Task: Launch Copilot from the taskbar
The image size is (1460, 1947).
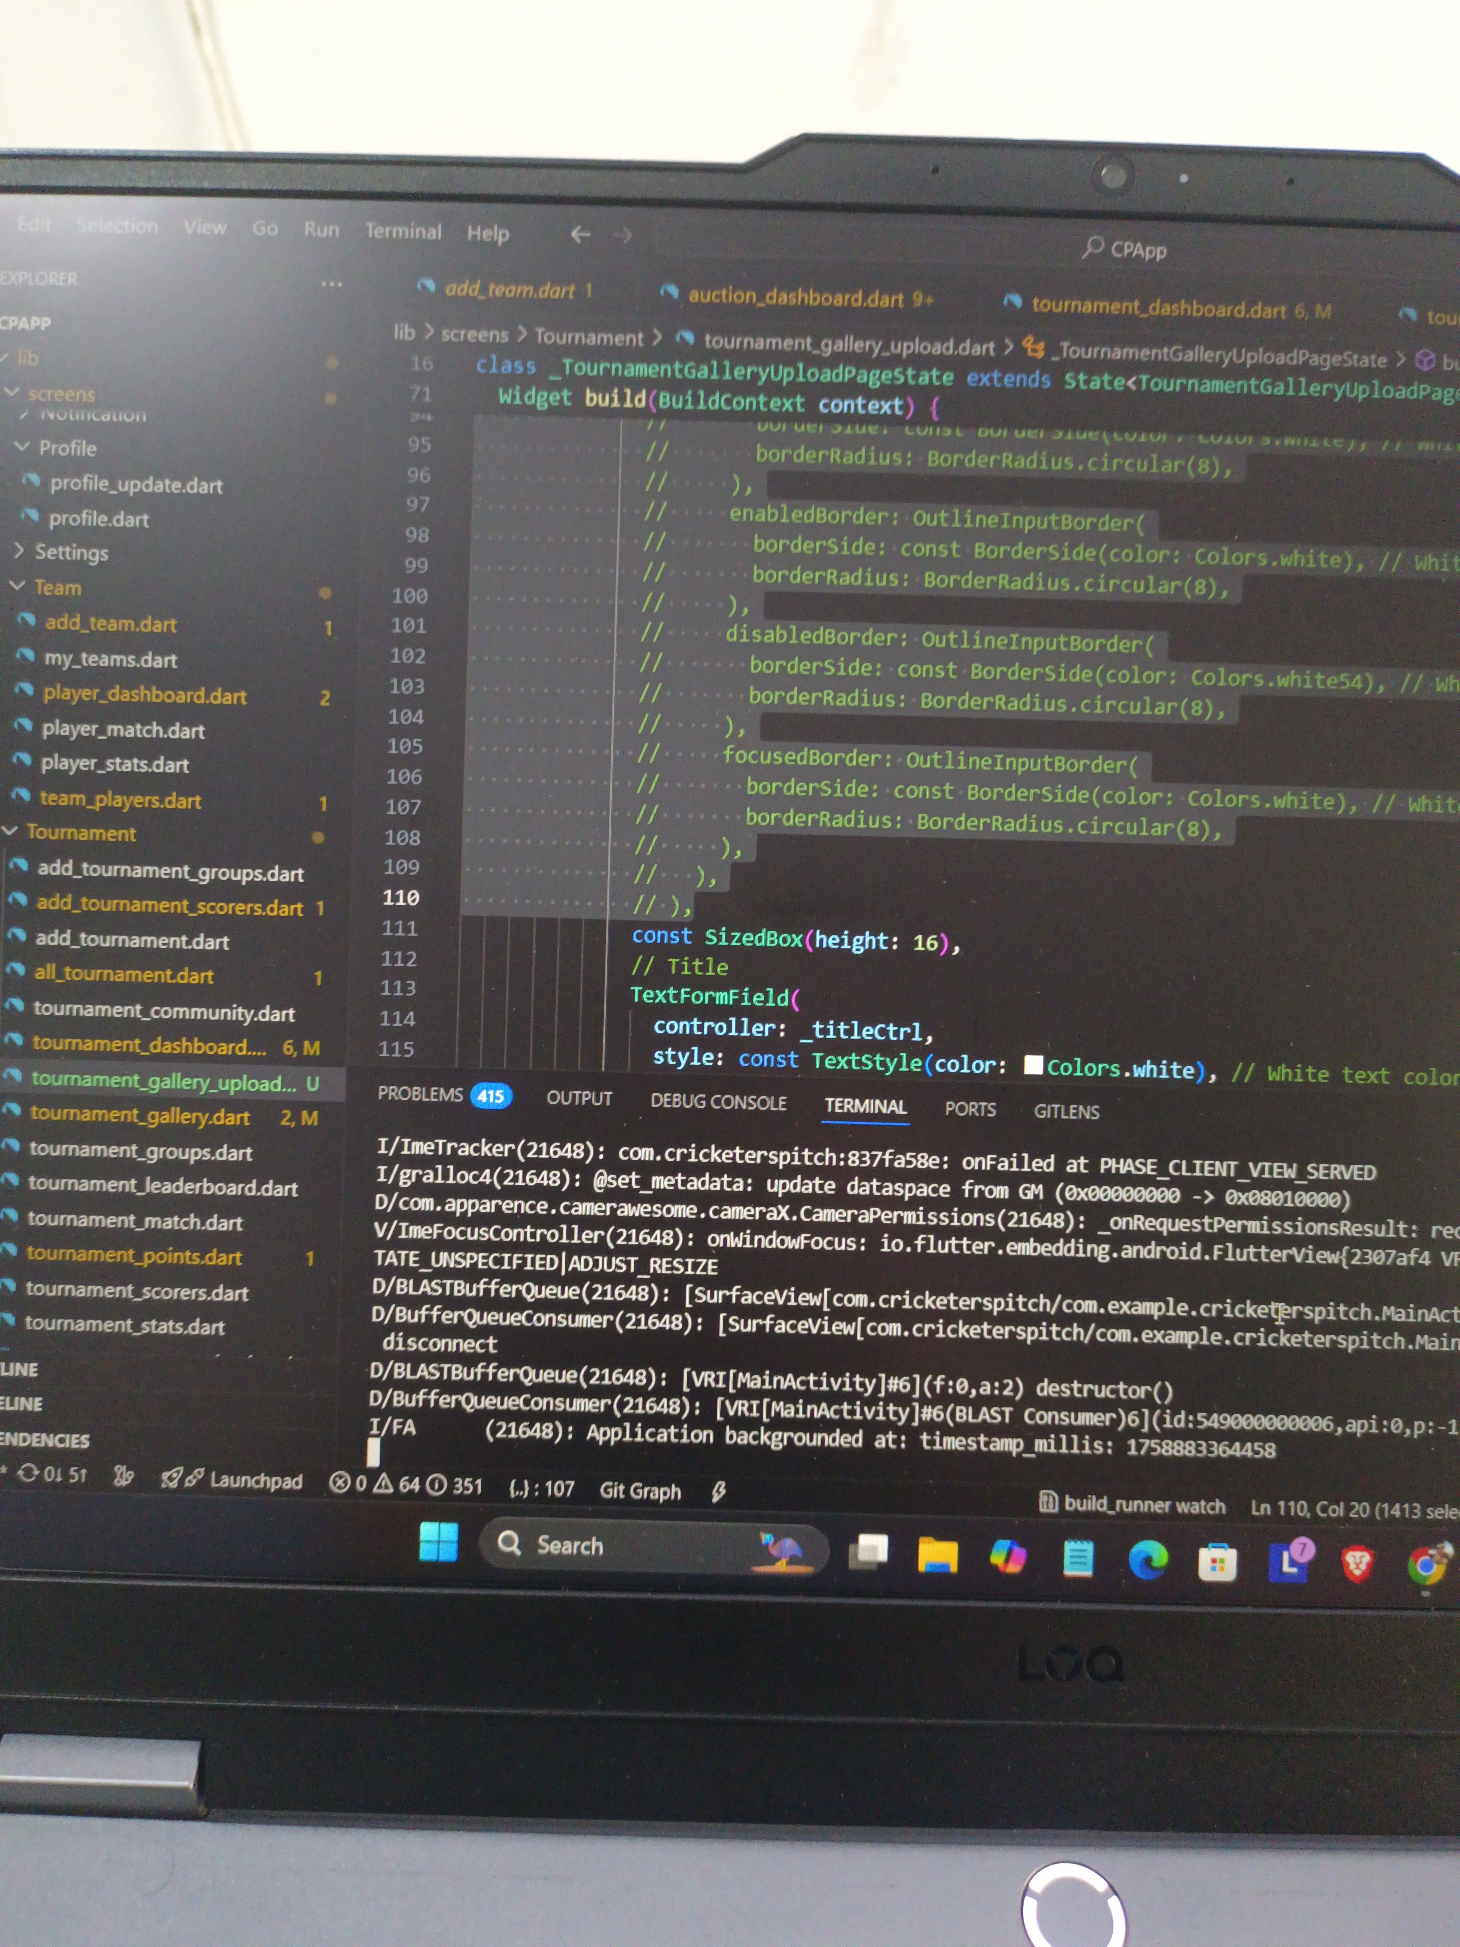Action: (x=1008, y=1556)
